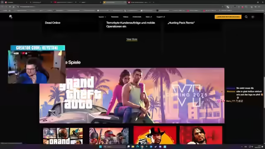Go back with the browser back arrow

click(2, 7)
